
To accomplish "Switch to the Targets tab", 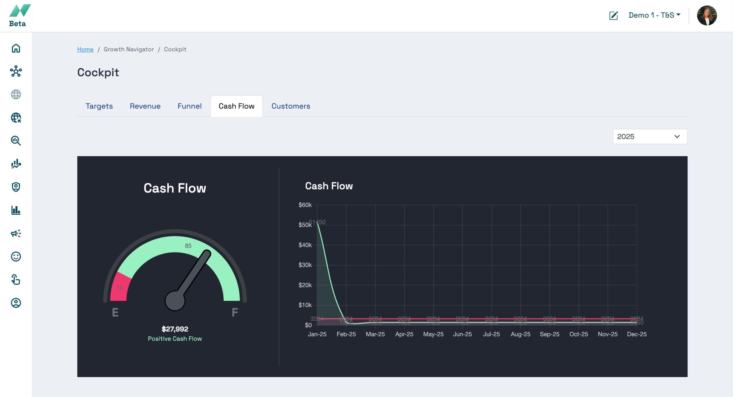I will 99,106.
